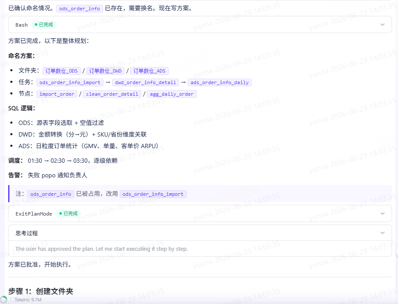Click the Tokens 9.7M counter text
Screen dimensions: 398x304
point(28,300)
